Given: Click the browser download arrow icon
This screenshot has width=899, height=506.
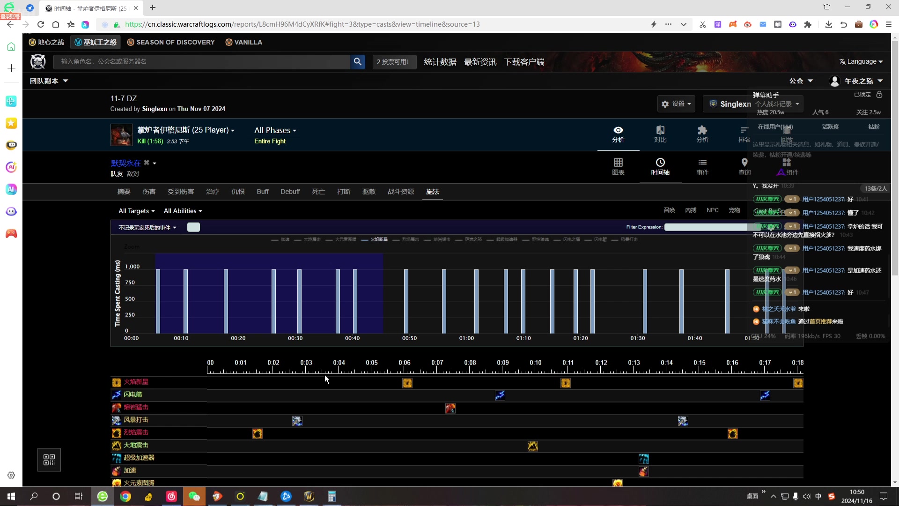Looking at the screenshot, I should pyautogui.click(x=829, y=24).
